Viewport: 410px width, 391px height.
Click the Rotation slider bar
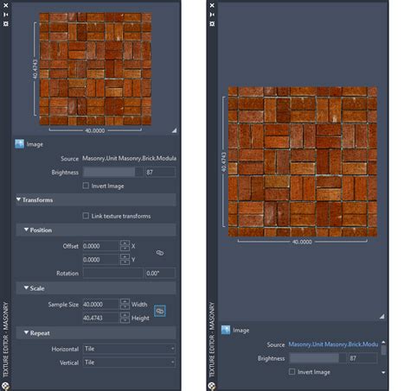point(113,273)
